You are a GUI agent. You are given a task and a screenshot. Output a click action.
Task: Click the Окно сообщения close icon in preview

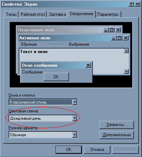tap(88, 65)
